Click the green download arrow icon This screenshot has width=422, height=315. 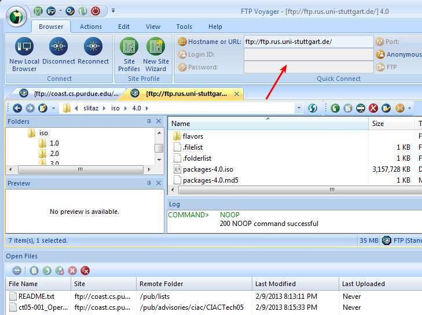[x=335, y=108]
